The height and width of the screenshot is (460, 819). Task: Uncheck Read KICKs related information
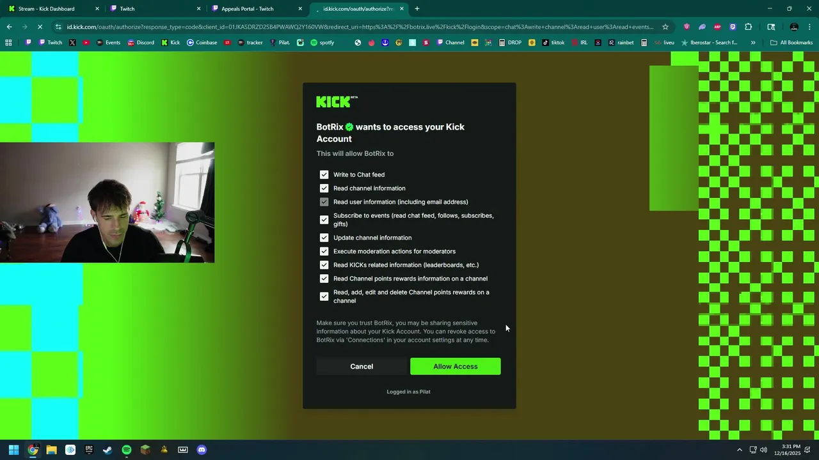click(x=324, y=264)
